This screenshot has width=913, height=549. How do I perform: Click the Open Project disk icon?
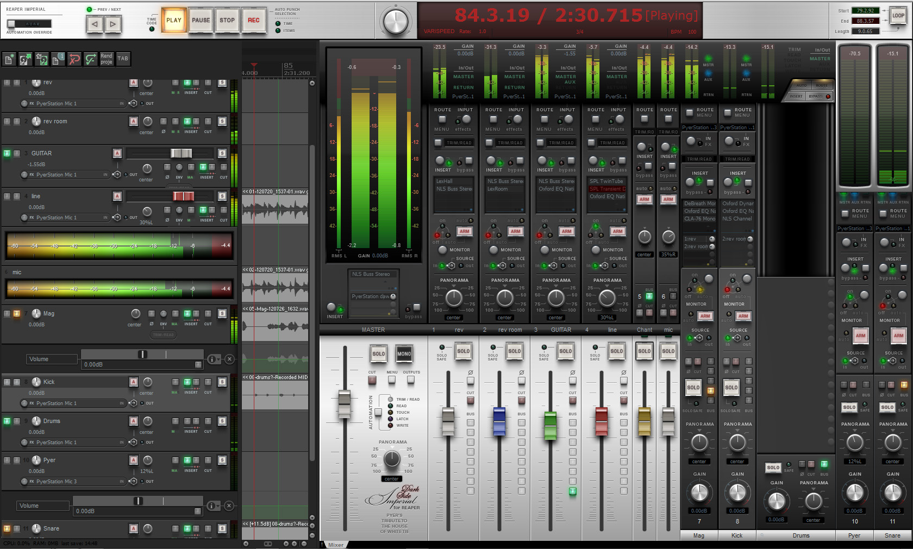pos(25,59)
